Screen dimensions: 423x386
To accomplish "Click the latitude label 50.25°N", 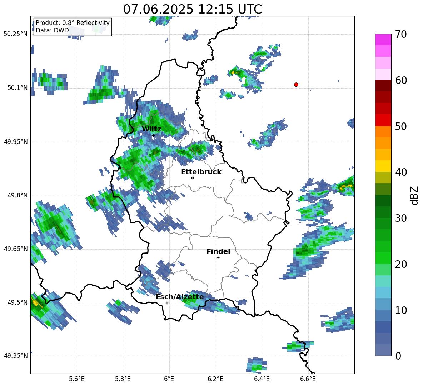I will click(15, 34).
